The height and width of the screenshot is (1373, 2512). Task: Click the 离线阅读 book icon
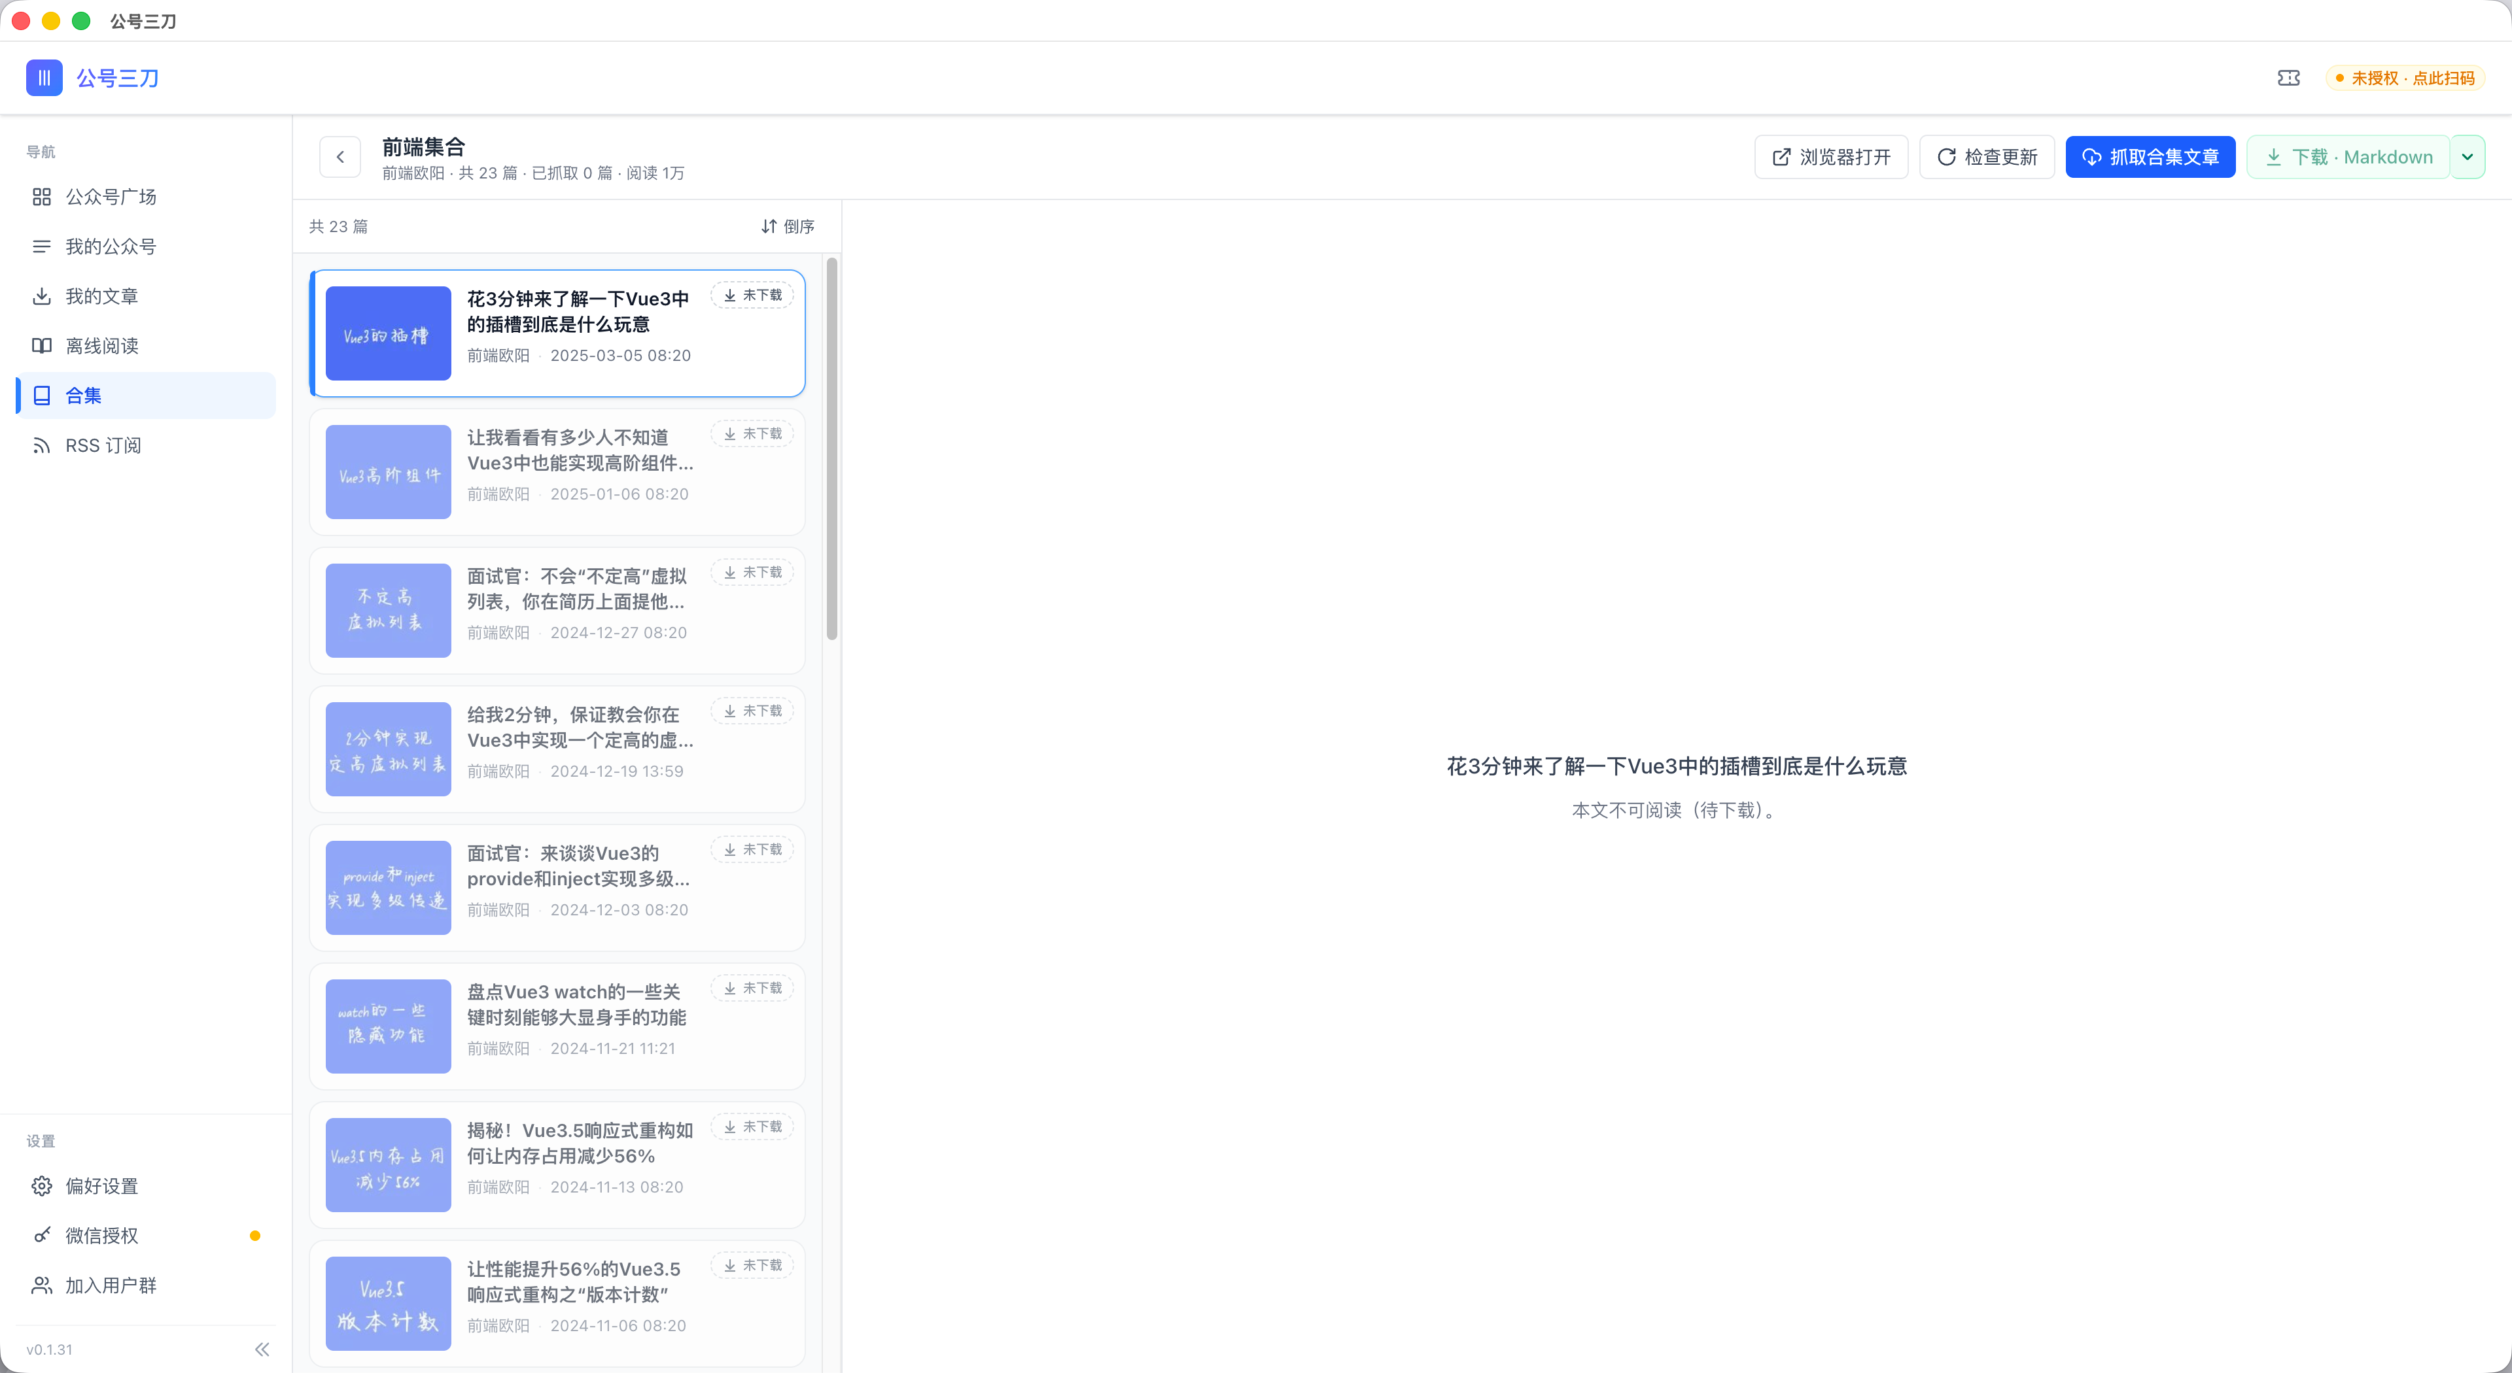pos(41,346)
